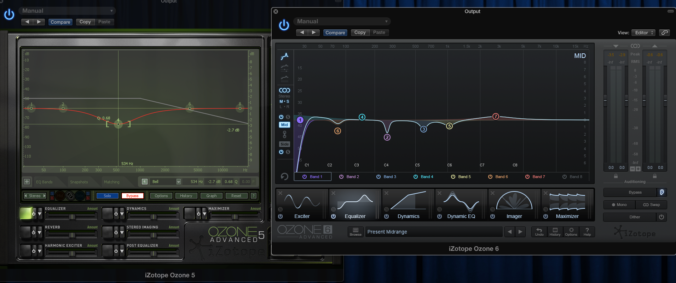
Task: Click the Bypass button in Ozone 6 Auditioning
Action: [630, 192]
